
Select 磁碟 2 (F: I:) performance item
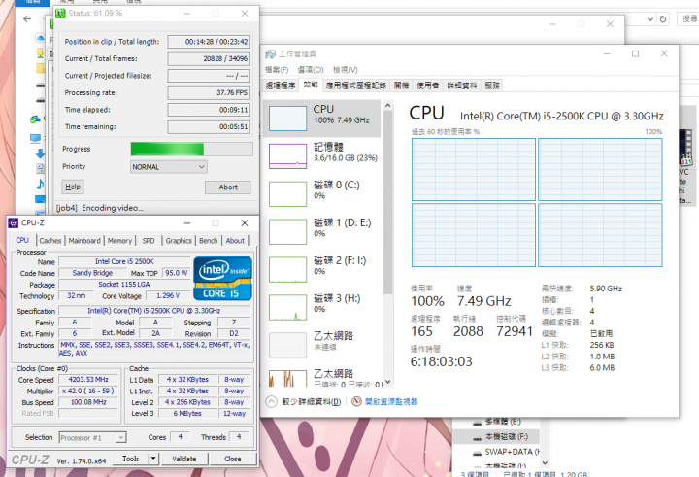click(322, 269)
